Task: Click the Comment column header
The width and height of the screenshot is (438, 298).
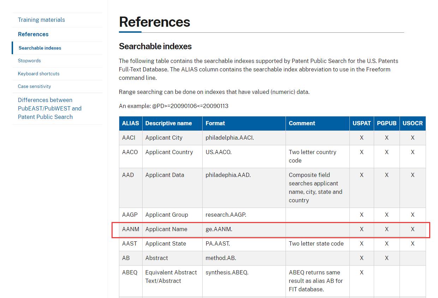Action: pos(302,123)
